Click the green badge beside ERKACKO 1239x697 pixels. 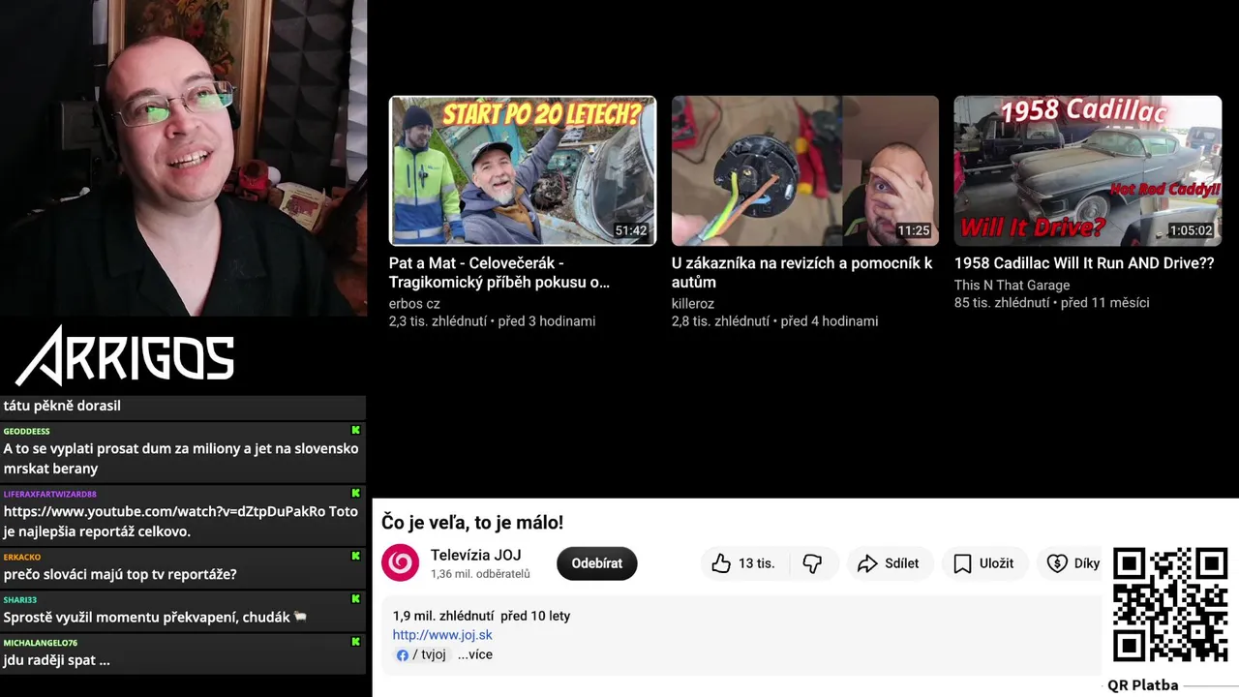(x=356, y=556)
